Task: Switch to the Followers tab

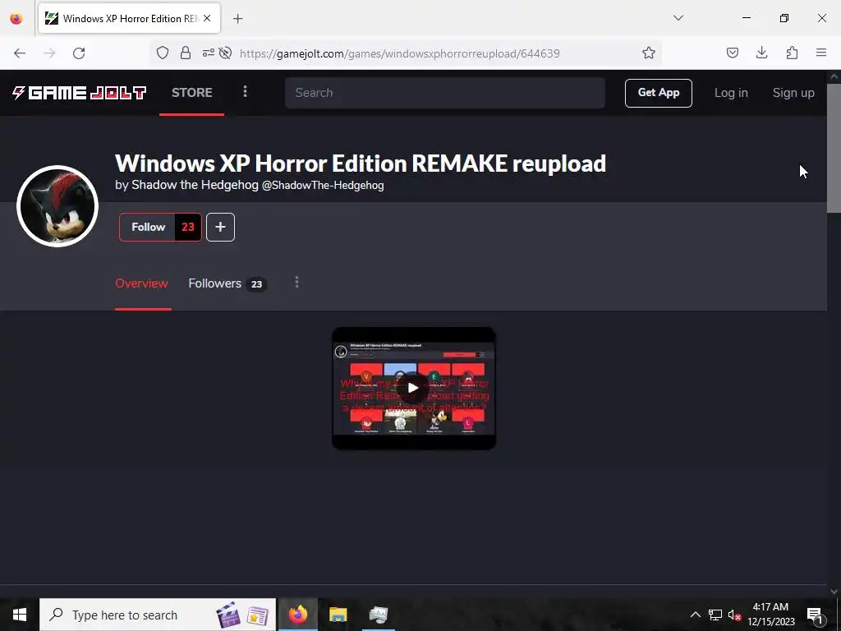Action: [227, 283]
